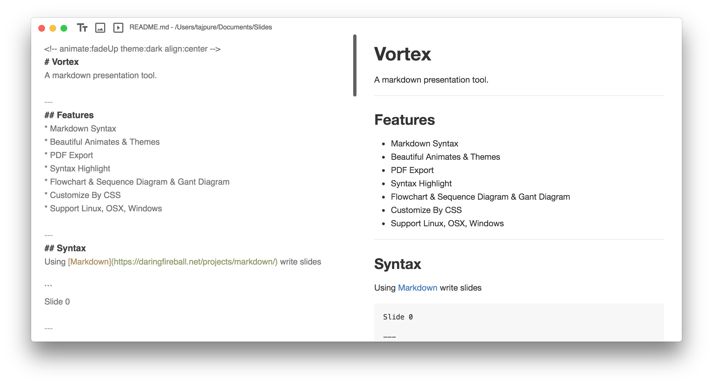This screenshot has width=713, height=386.
Task: Click 'Slide 0' line in the editor
Action: tap(57, 302)
